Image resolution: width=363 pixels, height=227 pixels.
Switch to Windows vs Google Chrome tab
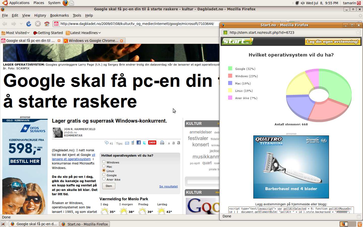(x=93, y=41)
